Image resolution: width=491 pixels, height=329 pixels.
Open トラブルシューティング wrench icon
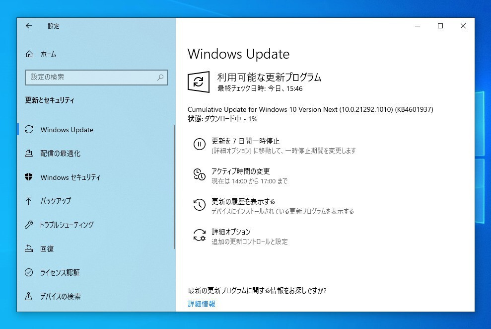click(29, 225)
